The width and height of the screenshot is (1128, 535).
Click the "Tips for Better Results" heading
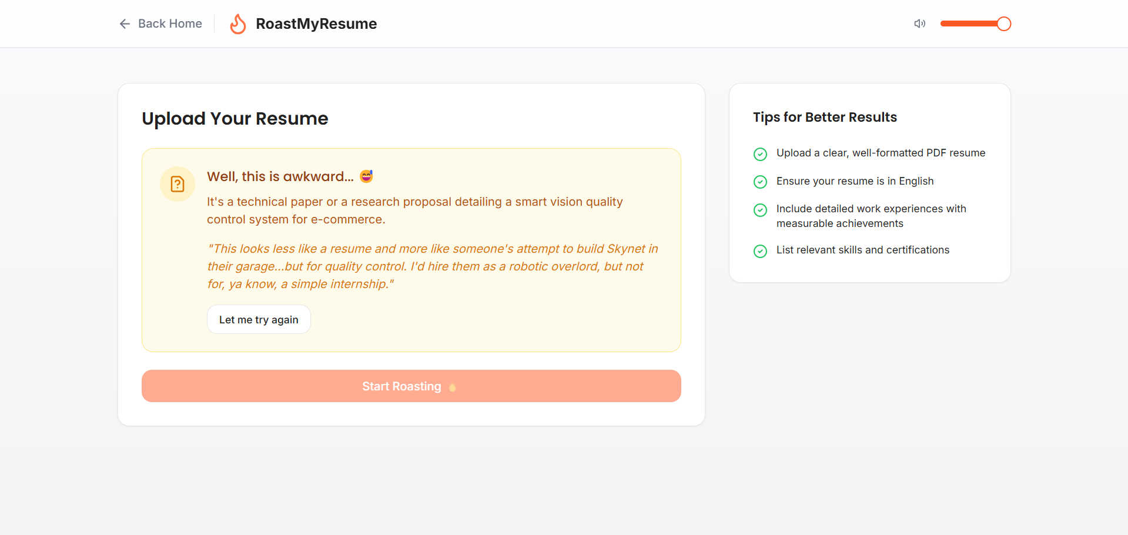[x=825, y=117]
